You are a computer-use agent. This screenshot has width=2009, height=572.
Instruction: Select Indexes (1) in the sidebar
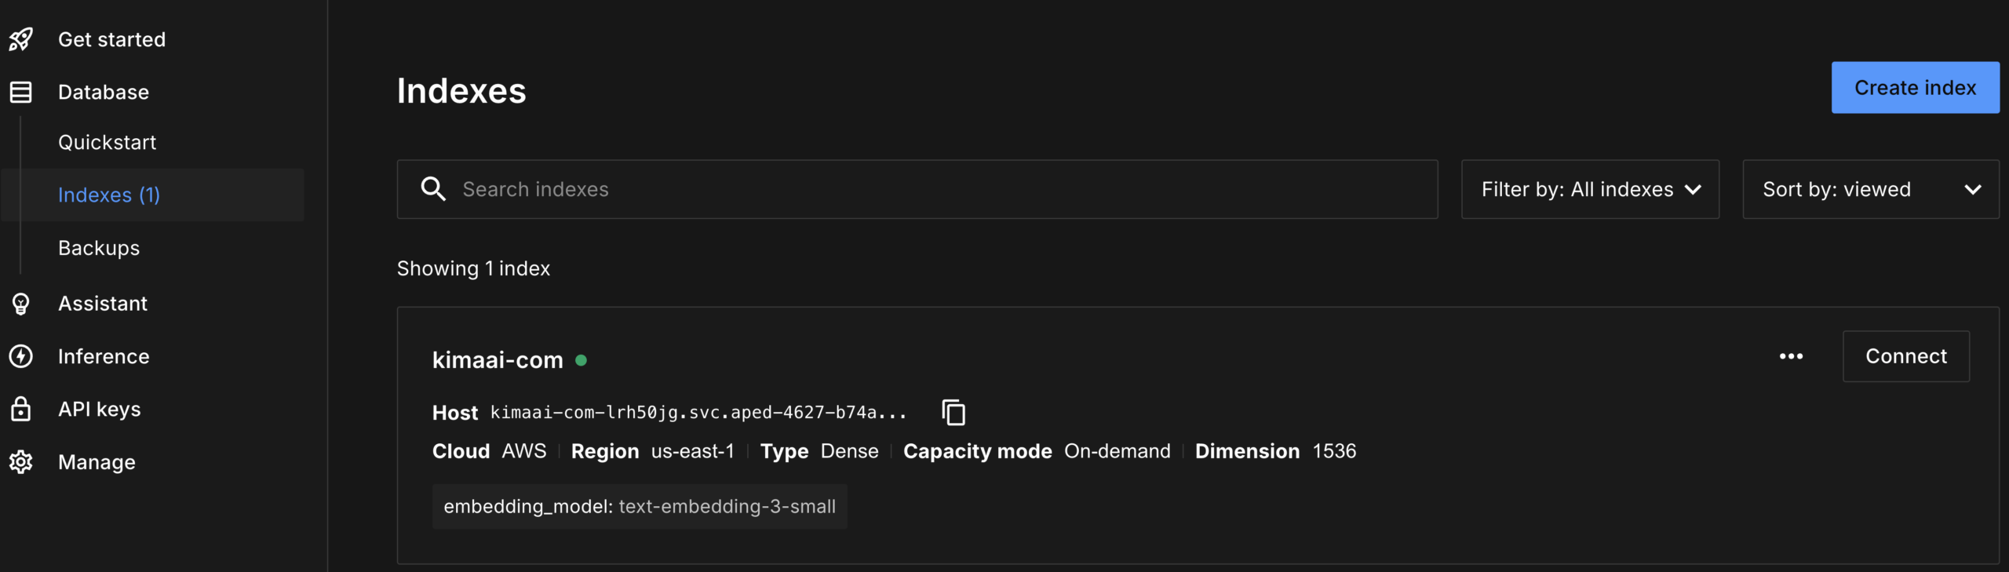point(109,195)
